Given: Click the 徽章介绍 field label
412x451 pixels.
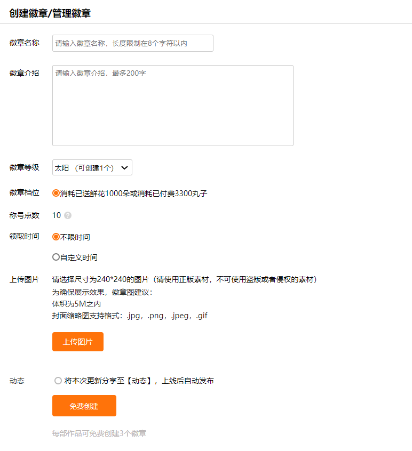Looking at the screenshot, I should (x=24, y=73).
